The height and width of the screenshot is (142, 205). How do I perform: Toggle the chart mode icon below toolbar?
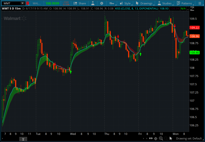point(192,8)
